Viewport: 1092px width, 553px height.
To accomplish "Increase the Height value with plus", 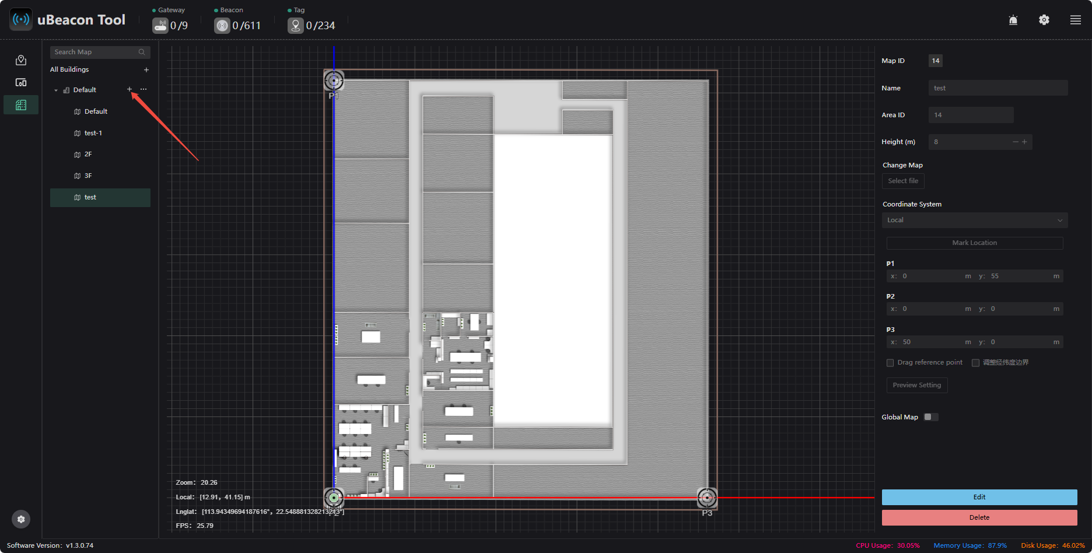I will pyautogui.click(x=1024, y=142).
